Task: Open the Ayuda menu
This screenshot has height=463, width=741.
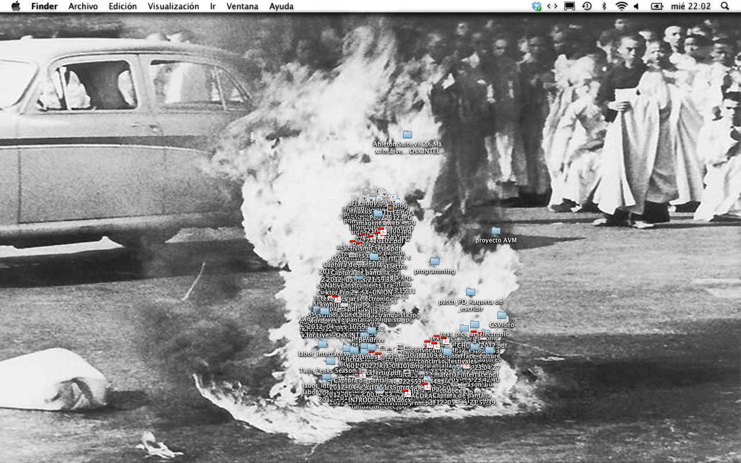Action: 281,6
